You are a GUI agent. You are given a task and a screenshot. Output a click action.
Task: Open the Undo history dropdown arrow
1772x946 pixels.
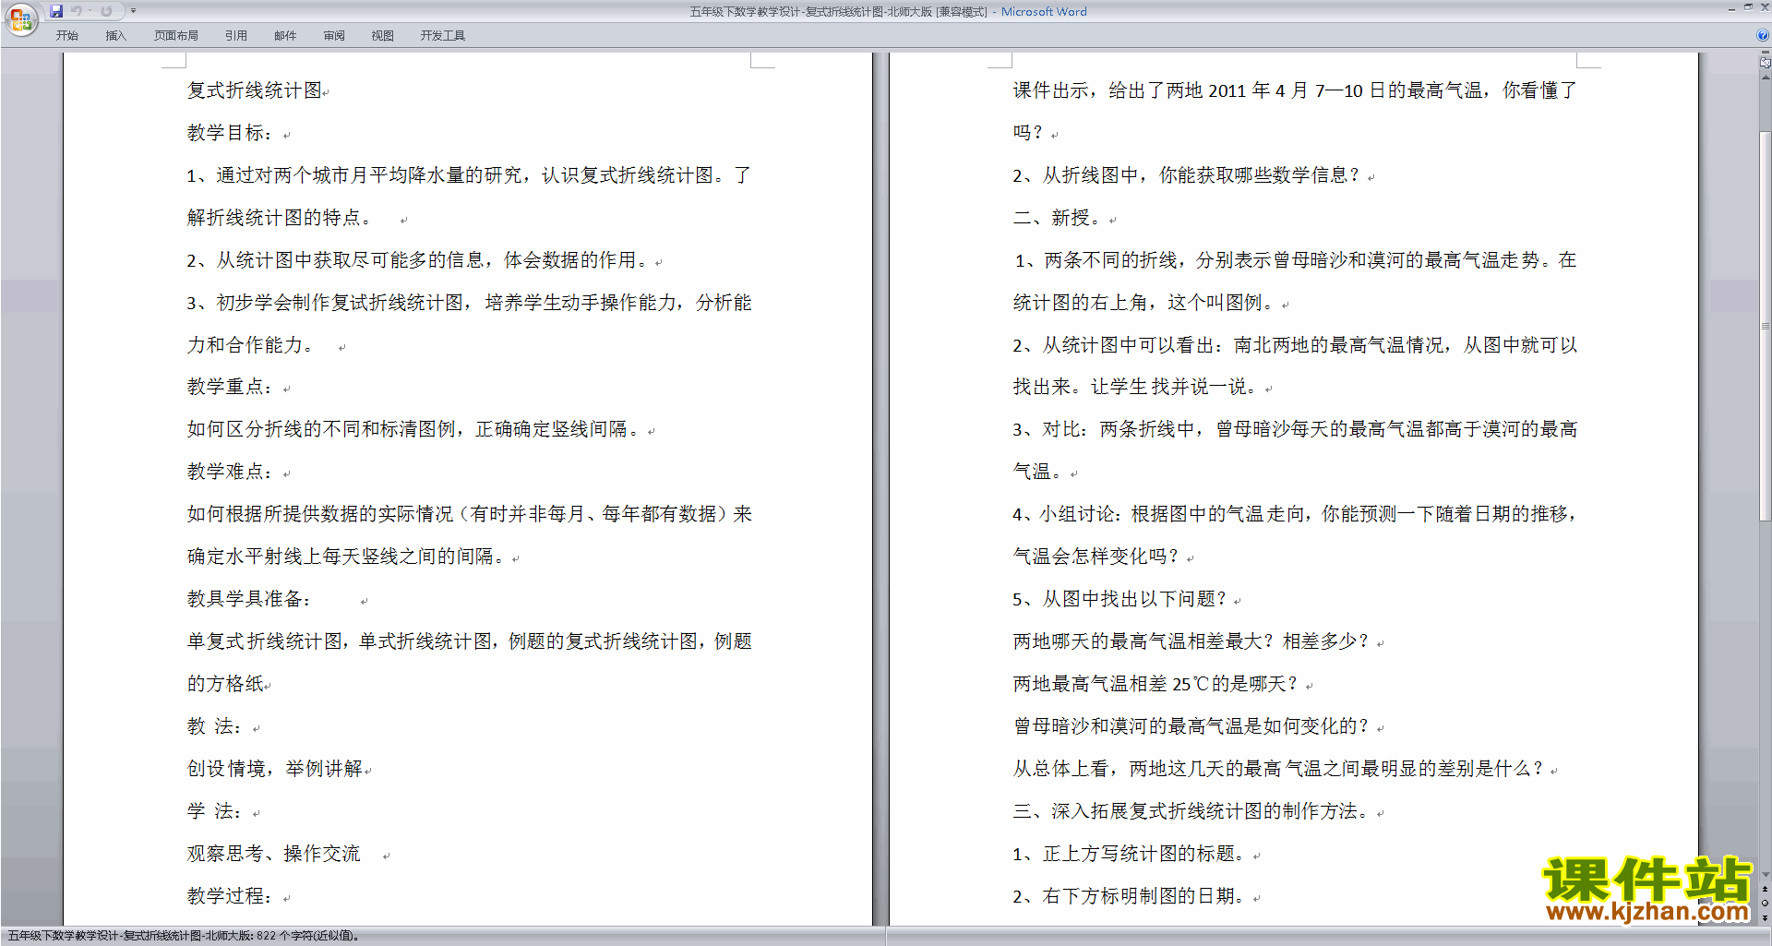point(90,11)
